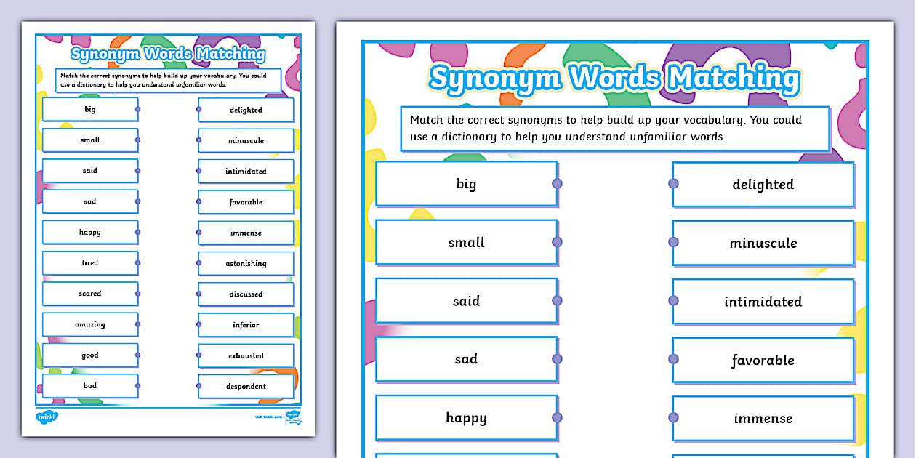Select the 'delighted' word card on the right page

pos(763,184)
